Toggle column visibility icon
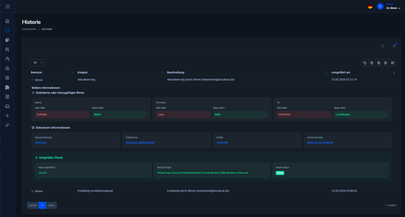Screen dimensions: 405x217 click(393, 63)
